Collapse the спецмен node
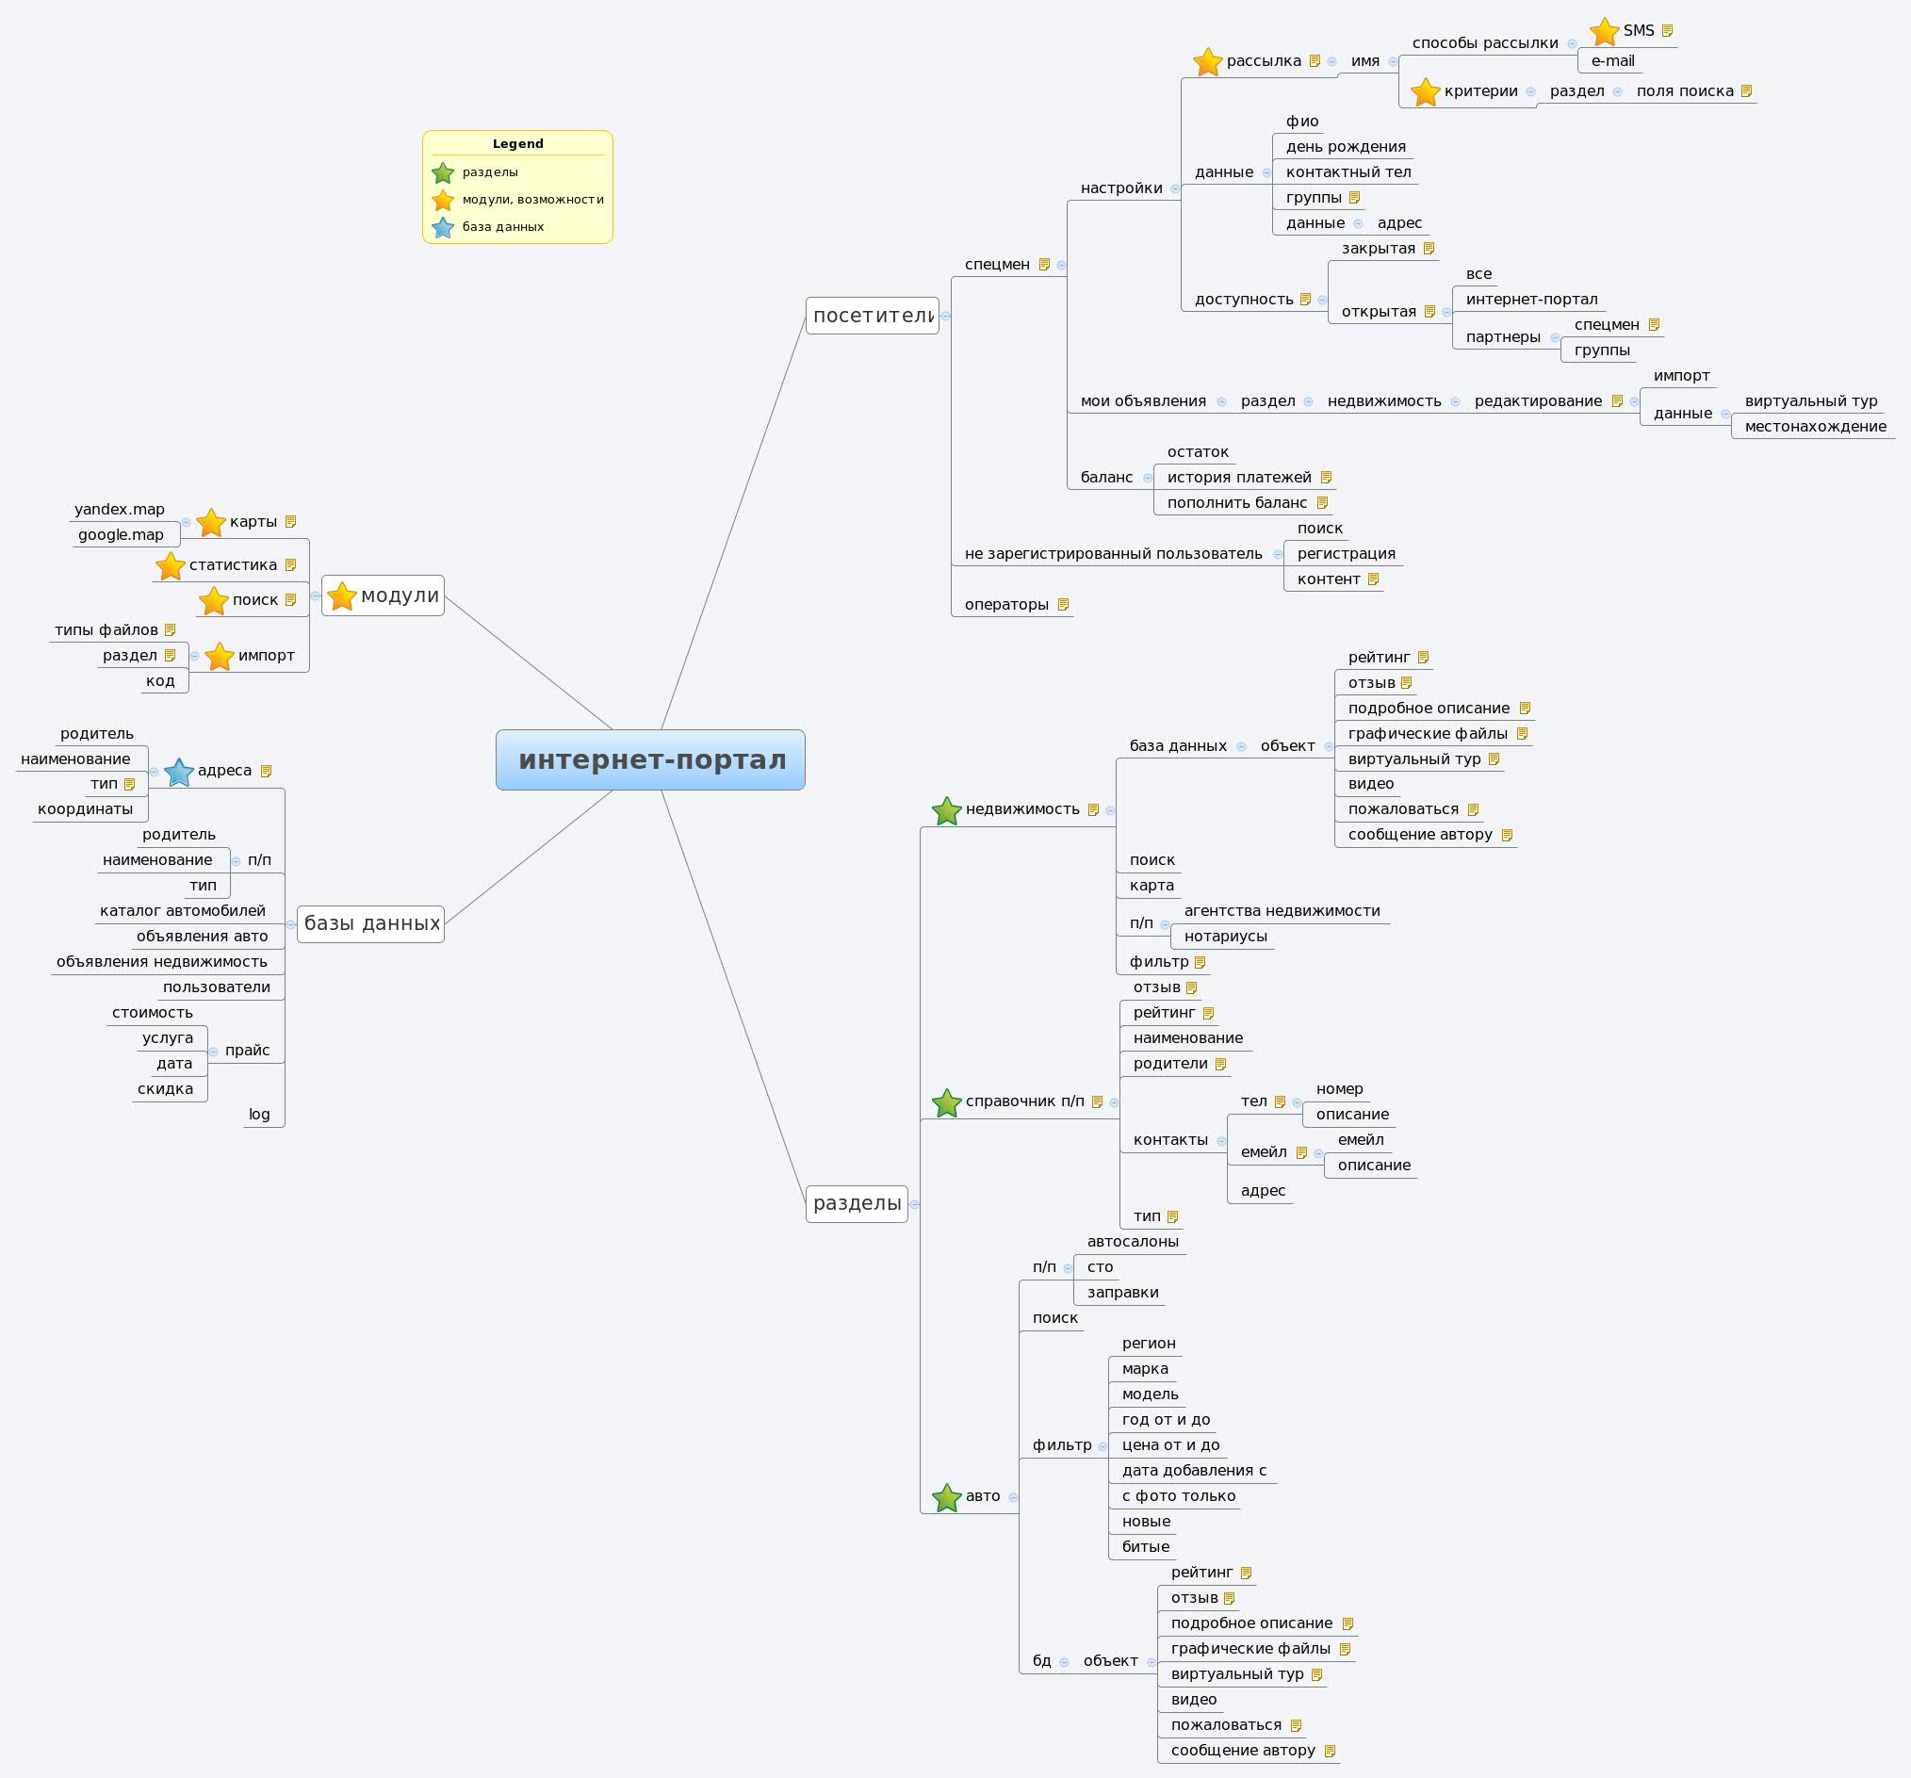The width and height of the screenshot is (1911, 1778). (1060, 266)
